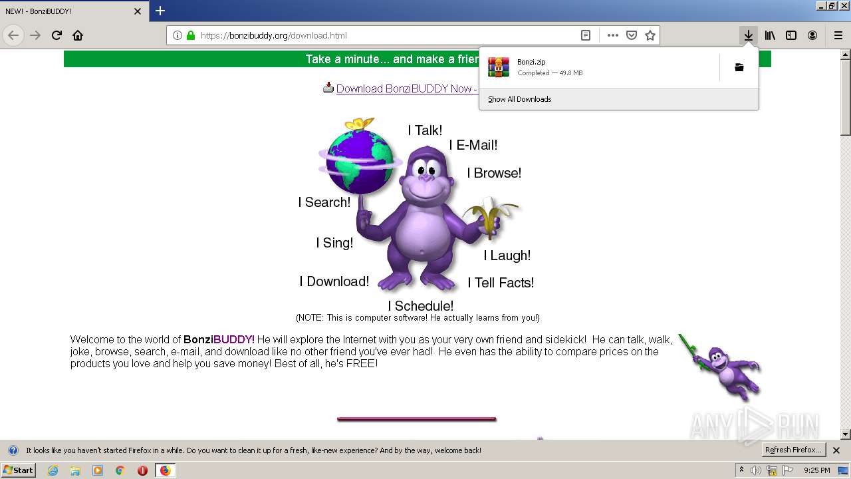Image resolution: width=851 pixels, height=479 pixels.
Task: Click the Refresh Firefox button
Action: pos(794,450)
